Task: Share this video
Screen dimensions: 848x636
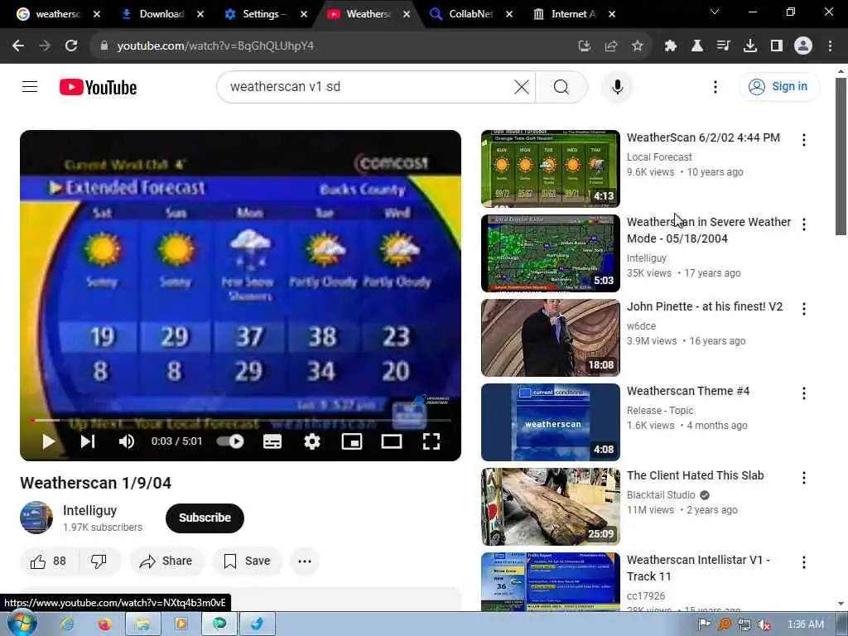Action: click(166, 561)
